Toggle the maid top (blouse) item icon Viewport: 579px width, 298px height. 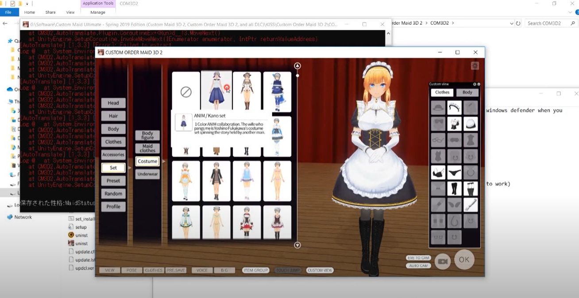(x=455, y=124)
